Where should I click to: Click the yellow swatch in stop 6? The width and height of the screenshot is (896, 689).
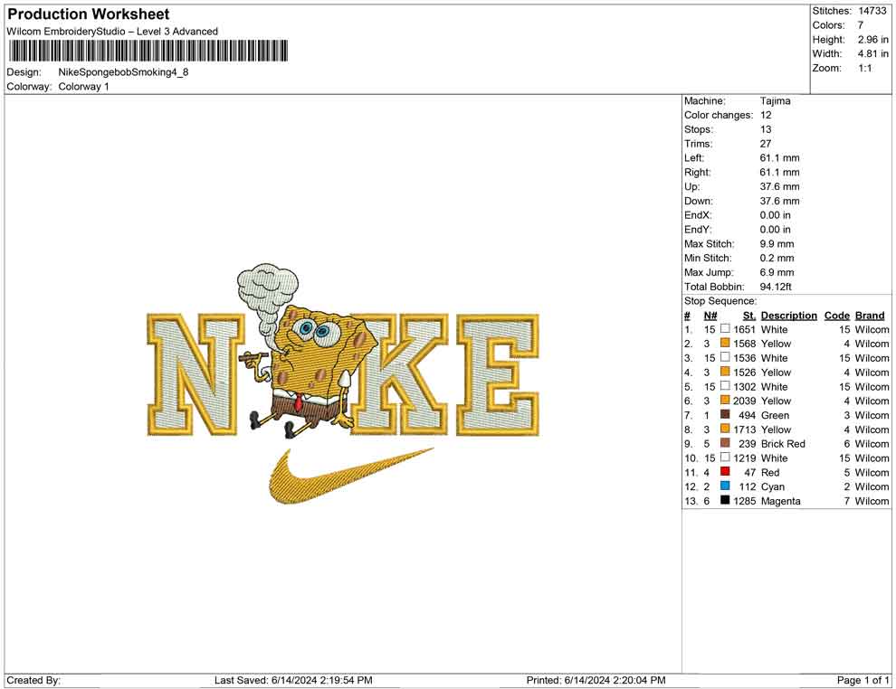[725, 401]
